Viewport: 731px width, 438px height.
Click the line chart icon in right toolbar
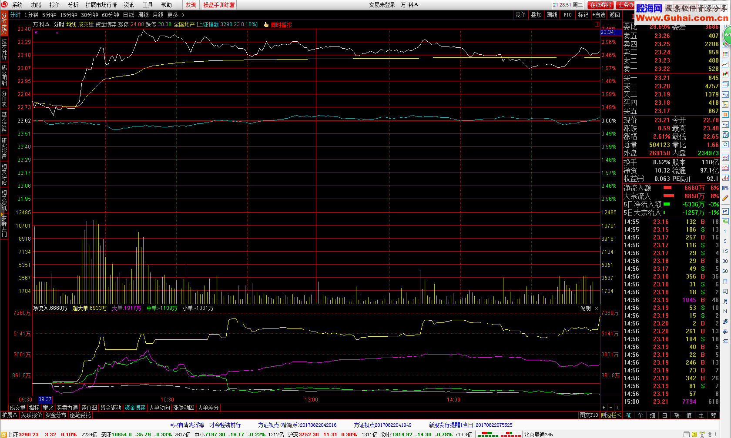725,64
